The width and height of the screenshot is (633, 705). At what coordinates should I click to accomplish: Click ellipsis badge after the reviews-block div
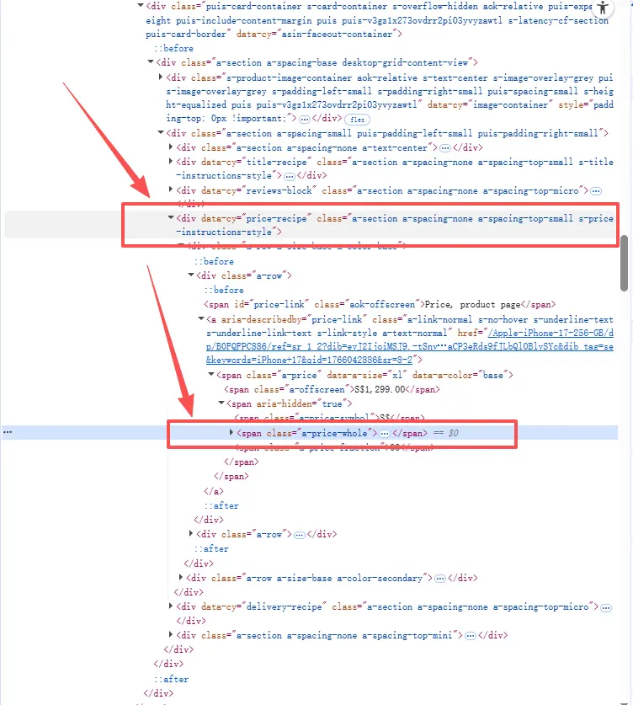click(x=596, y=191)
